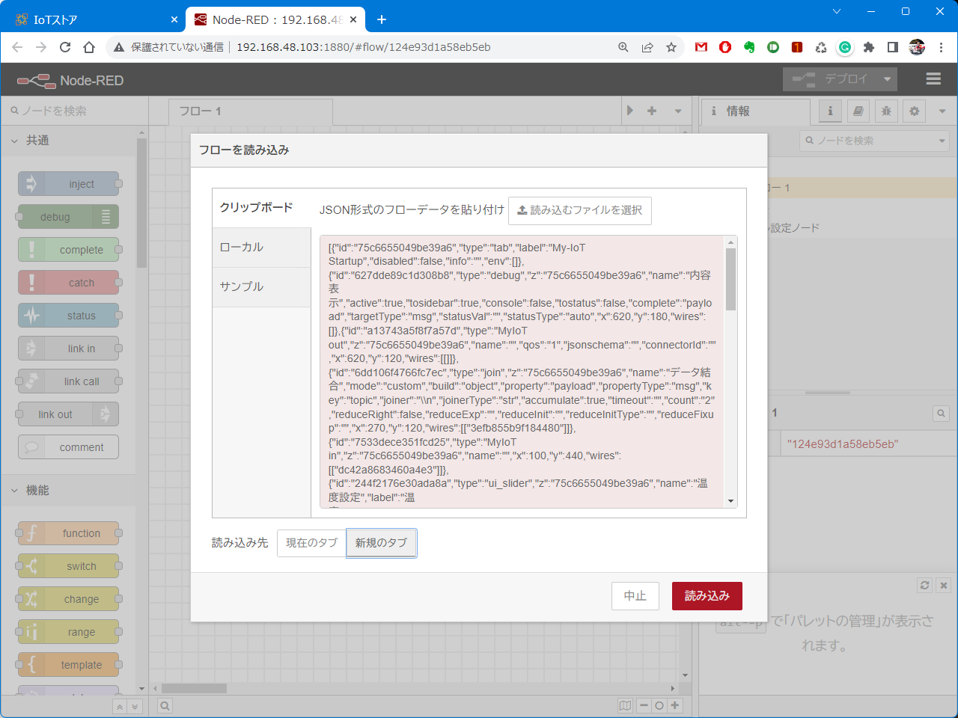The width and height of the screenshot is (958, 718).
Task: Select the complete node in palette
Action: tap(68, 250)
